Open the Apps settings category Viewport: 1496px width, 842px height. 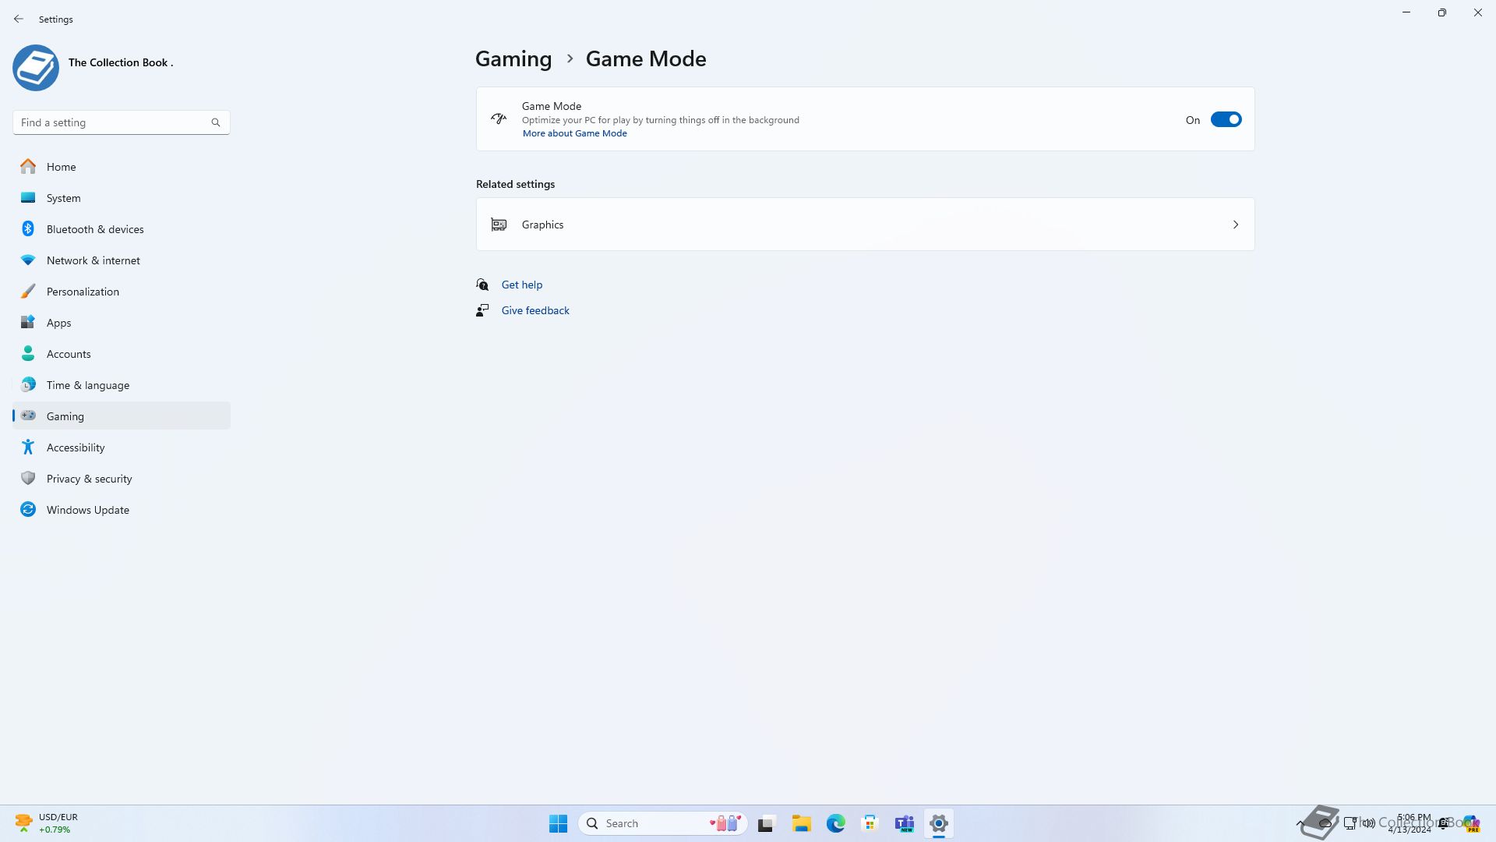point(122,323)
